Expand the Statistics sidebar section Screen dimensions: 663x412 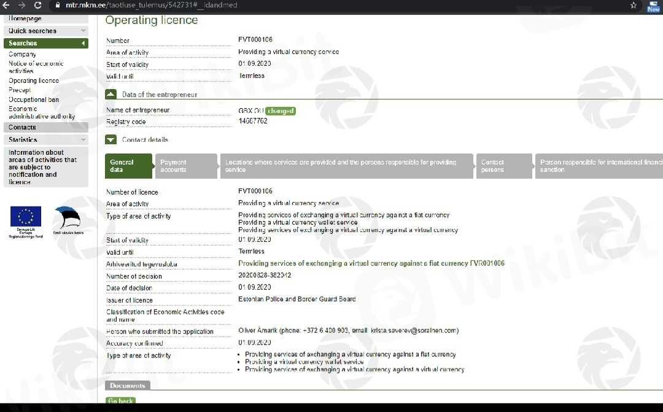[x=46, y=140]
